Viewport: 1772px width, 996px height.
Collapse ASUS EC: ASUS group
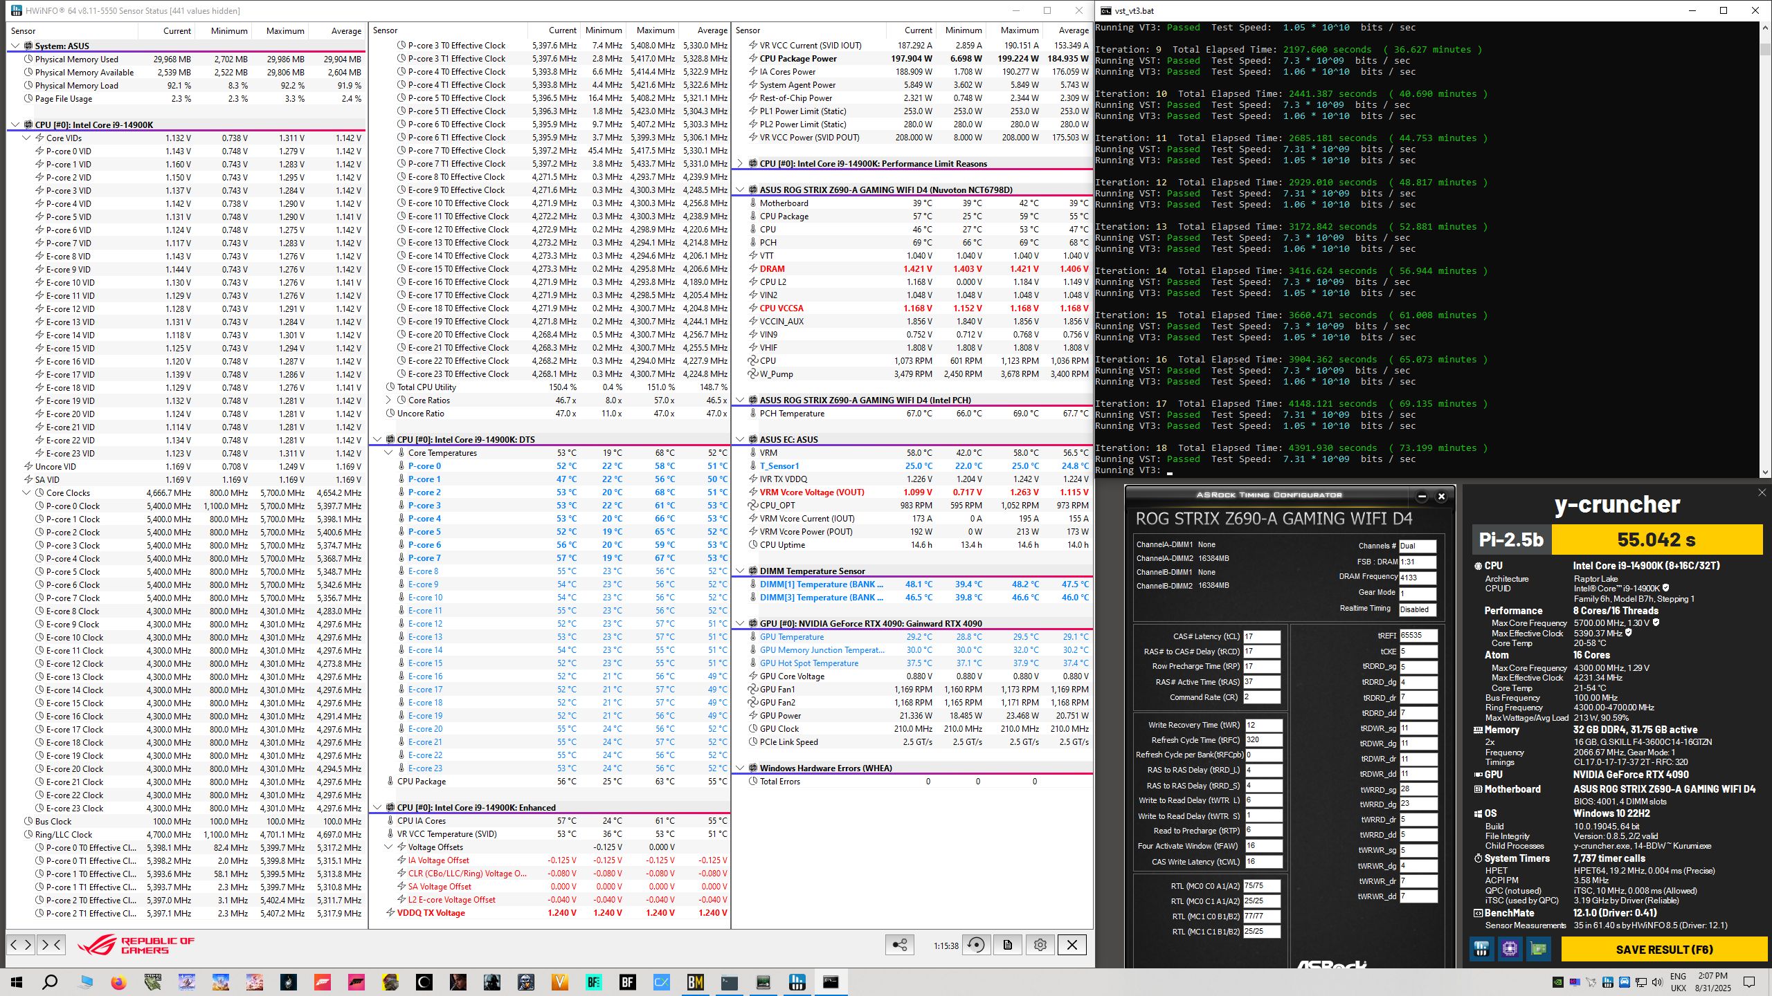[740, 439]
